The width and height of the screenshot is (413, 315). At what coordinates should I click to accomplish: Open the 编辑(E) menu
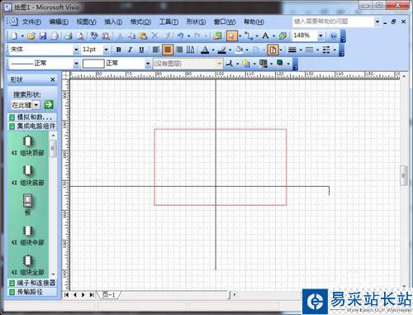point(59,21)
